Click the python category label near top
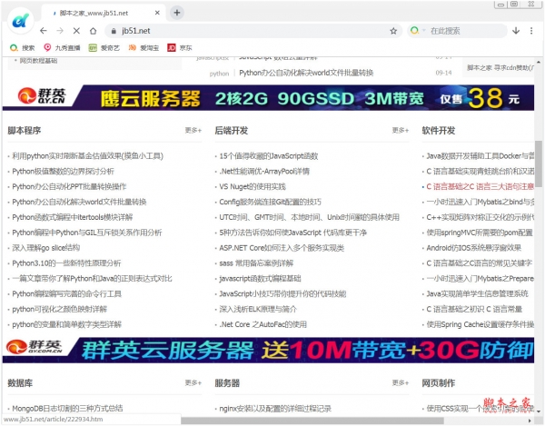 [x=219, y=74]
